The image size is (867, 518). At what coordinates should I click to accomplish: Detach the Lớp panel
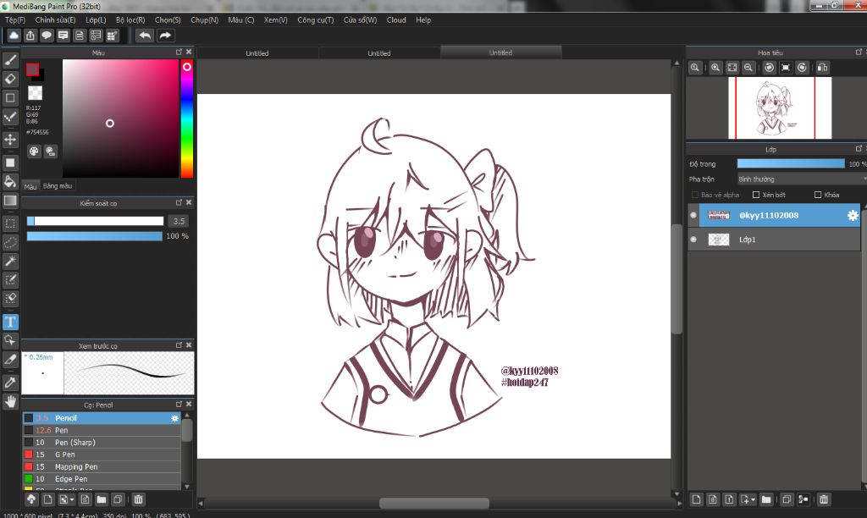859,148
